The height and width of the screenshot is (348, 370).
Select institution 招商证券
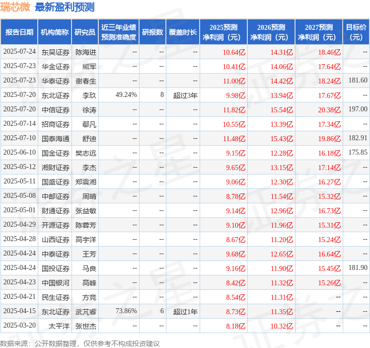click(56, 124)
